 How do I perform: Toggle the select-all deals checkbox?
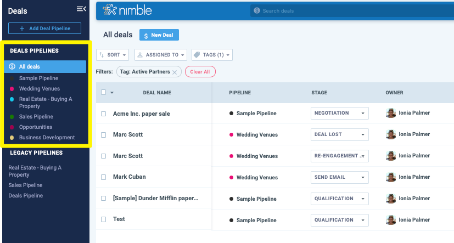103,92
